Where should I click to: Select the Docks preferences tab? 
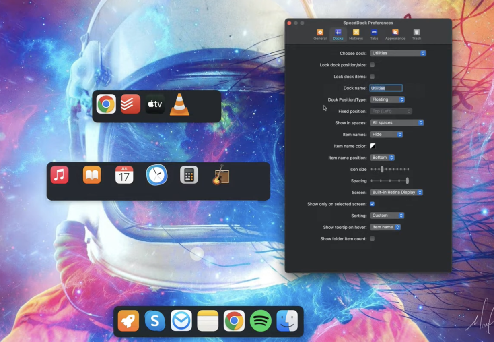(338, 35)
